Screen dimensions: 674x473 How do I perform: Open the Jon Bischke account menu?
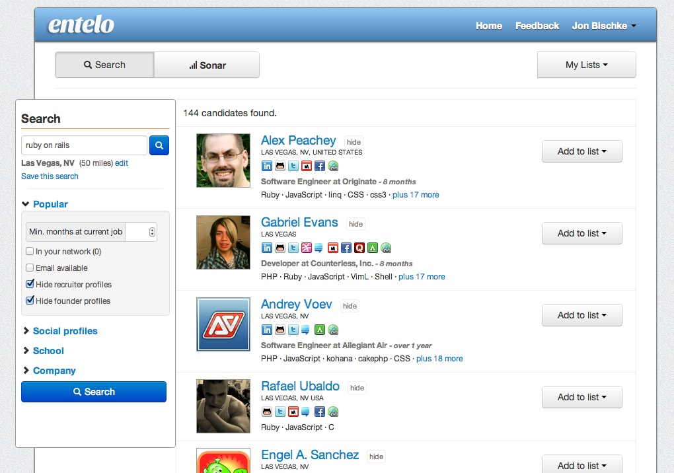click(604, 26)
